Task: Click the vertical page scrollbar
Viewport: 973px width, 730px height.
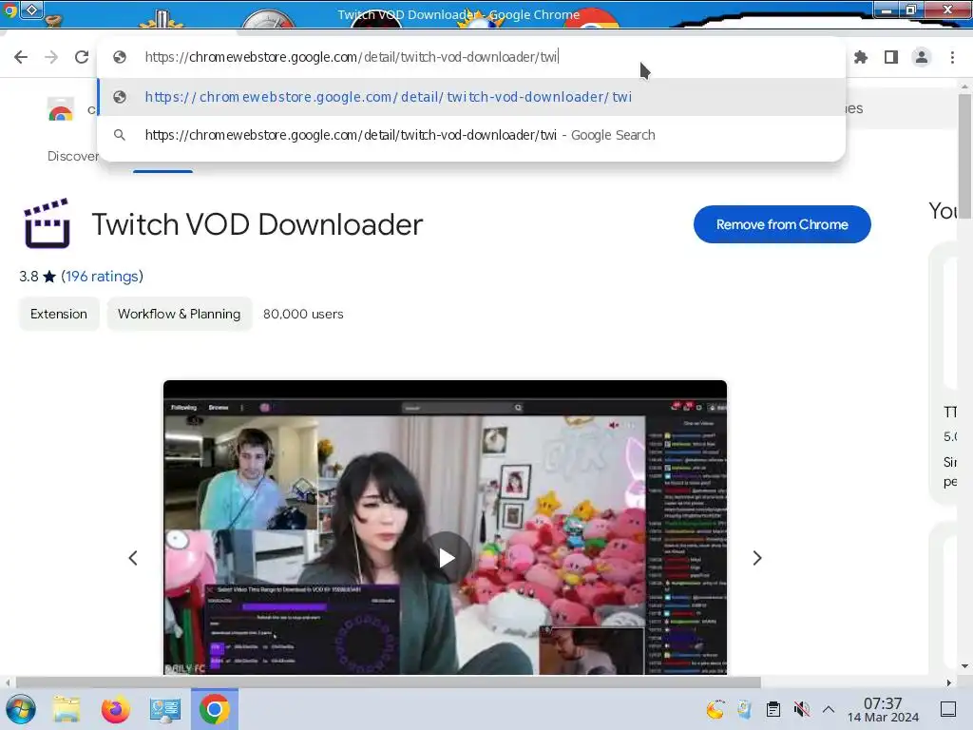Action: pyautogui.click(x=964, y=155)
